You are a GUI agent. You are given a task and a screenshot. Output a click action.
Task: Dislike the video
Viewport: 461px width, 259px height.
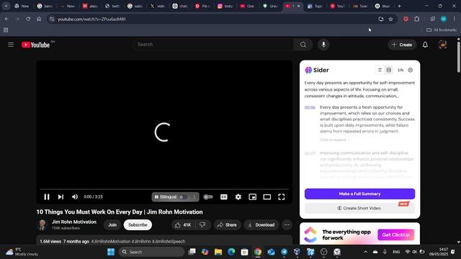tap(202, 225)
